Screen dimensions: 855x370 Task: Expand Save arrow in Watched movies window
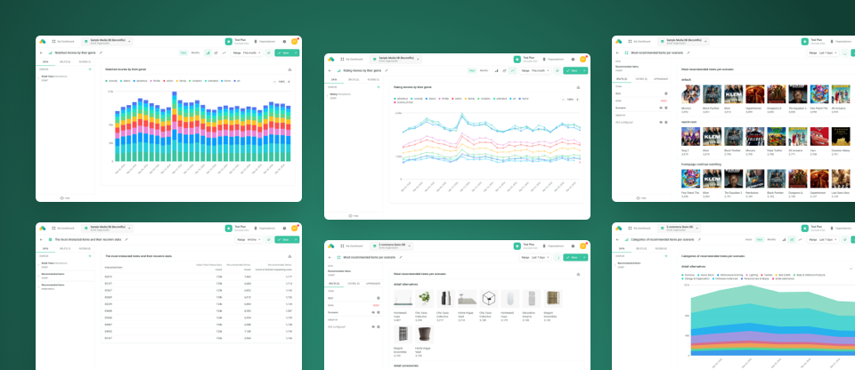pyautogui.click(x=296, y=52)
